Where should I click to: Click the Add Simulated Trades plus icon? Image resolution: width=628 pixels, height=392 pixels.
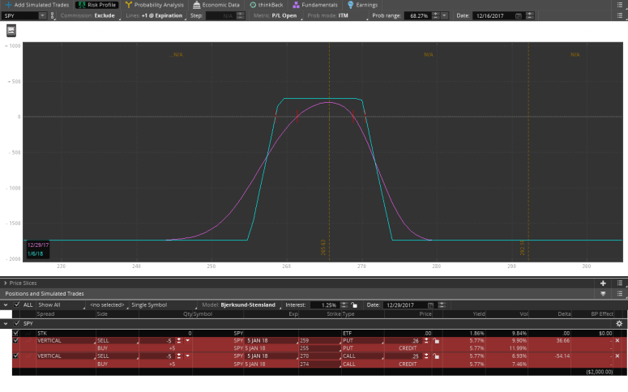tap(7, 5)
